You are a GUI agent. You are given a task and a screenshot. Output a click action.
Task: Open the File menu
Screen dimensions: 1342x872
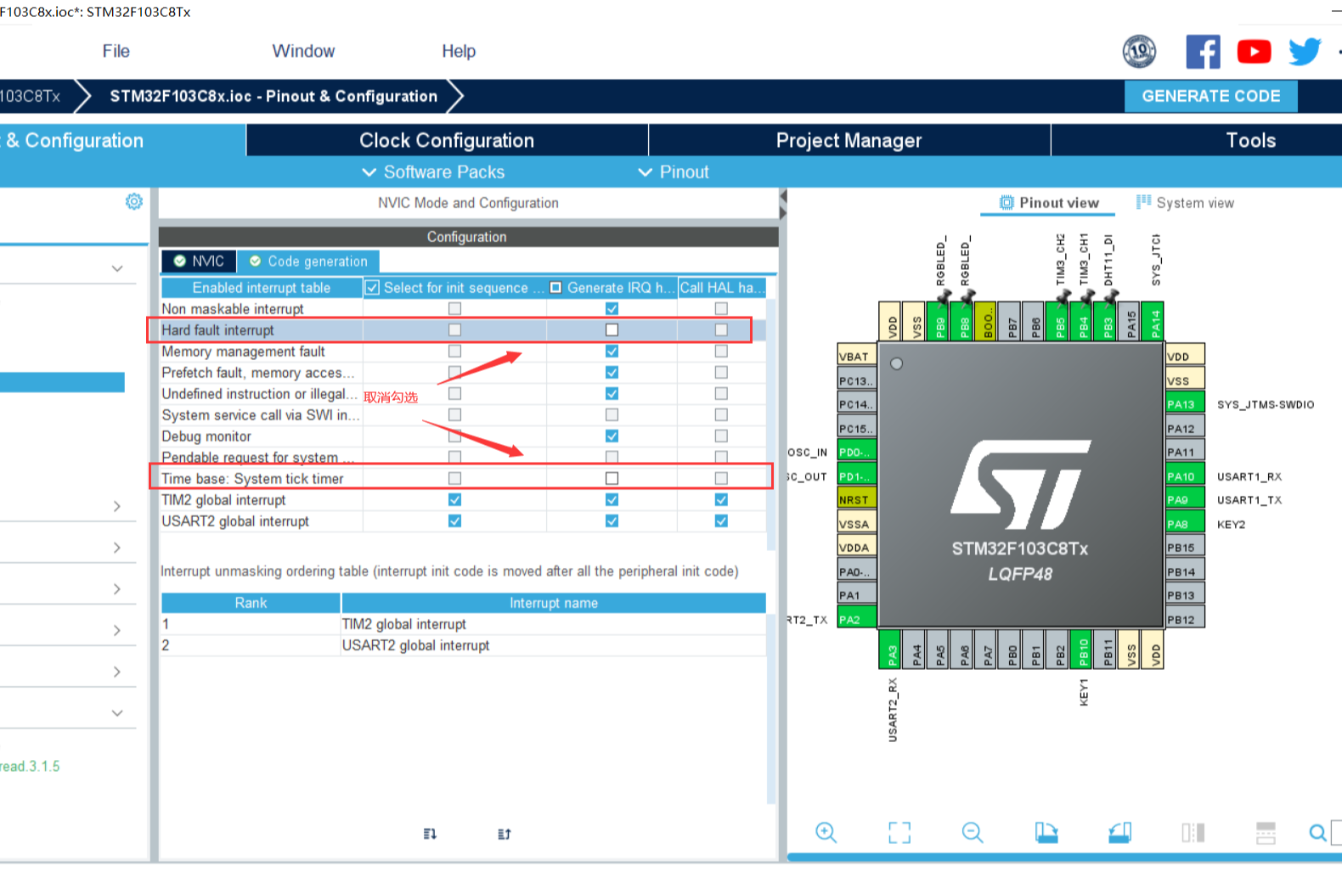click(x=116, y=51)
